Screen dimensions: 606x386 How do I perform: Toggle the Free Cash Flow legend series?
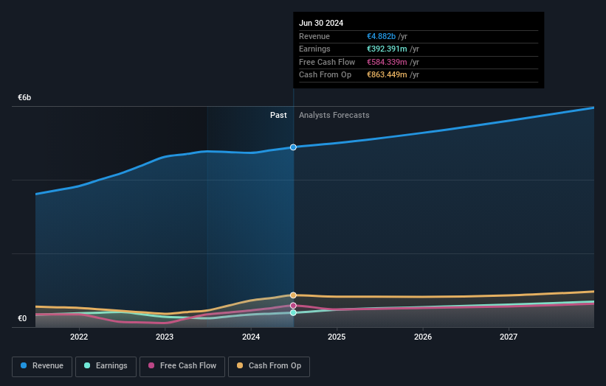point(182,366)
